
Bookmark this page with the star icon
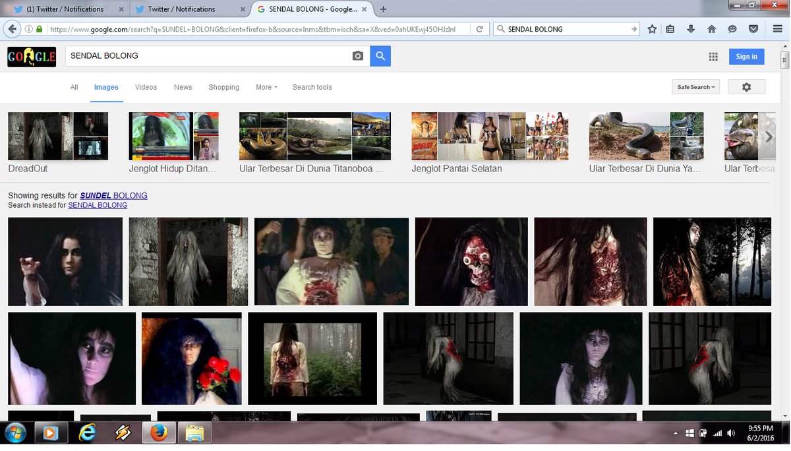652,29
